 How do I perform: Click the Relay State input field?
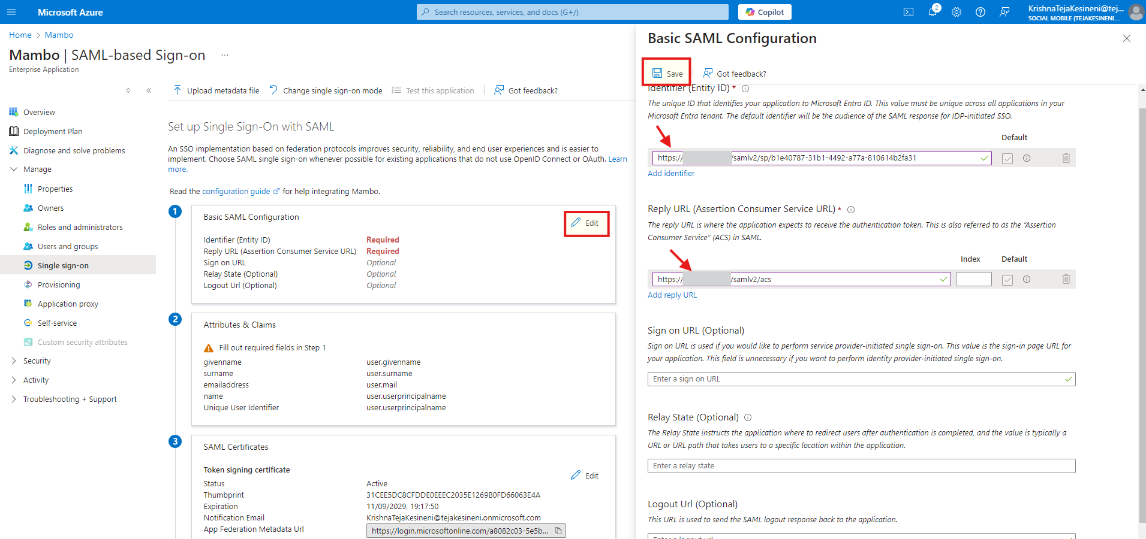point(861,466)
